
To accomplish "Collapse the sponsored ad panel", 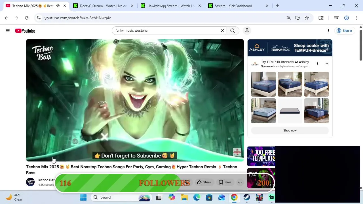I will coord(327,63).
